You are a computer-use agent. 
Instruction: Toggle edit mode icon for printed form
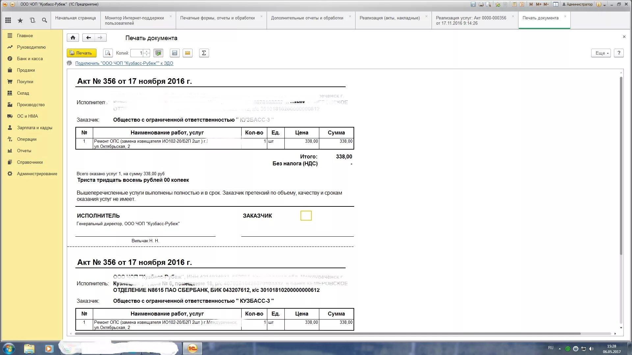point(158,53)
